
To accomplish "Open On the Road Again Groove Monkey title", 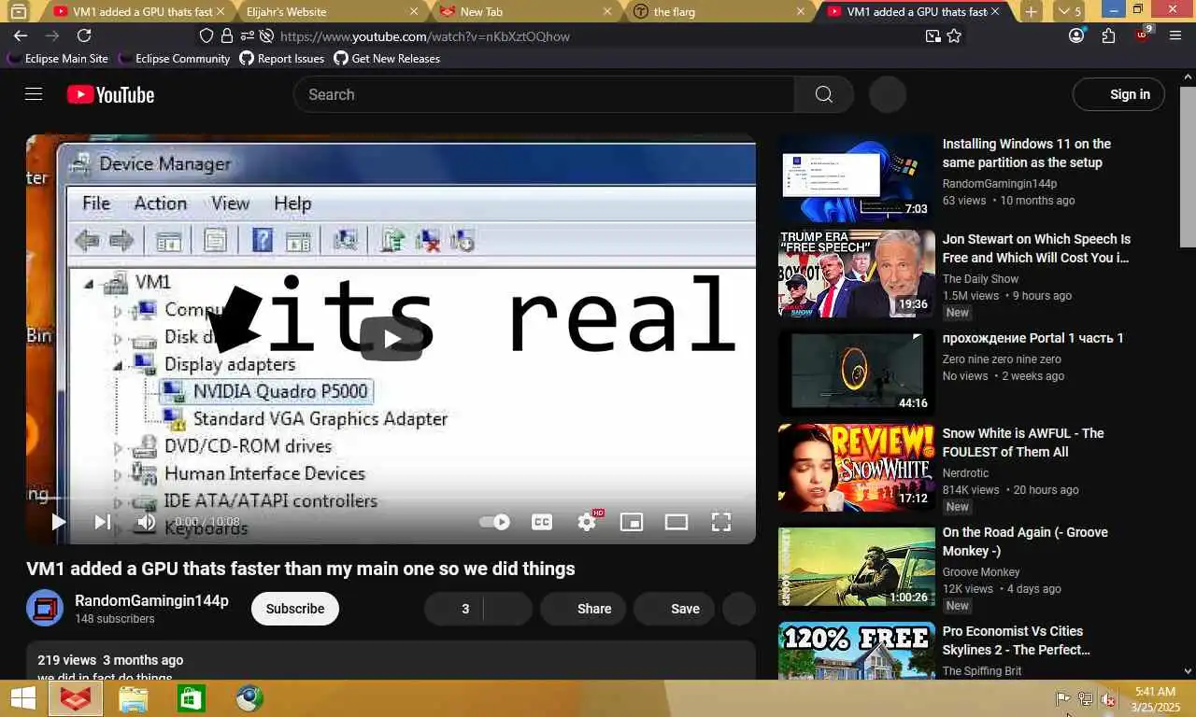I will pos(1025,541).
